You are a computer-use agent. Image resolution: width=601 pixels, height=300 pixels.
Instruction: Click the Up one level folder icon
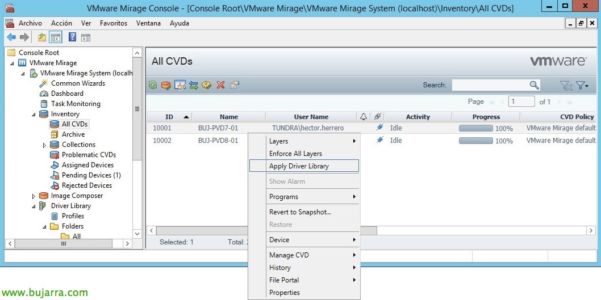click(42, 37)
